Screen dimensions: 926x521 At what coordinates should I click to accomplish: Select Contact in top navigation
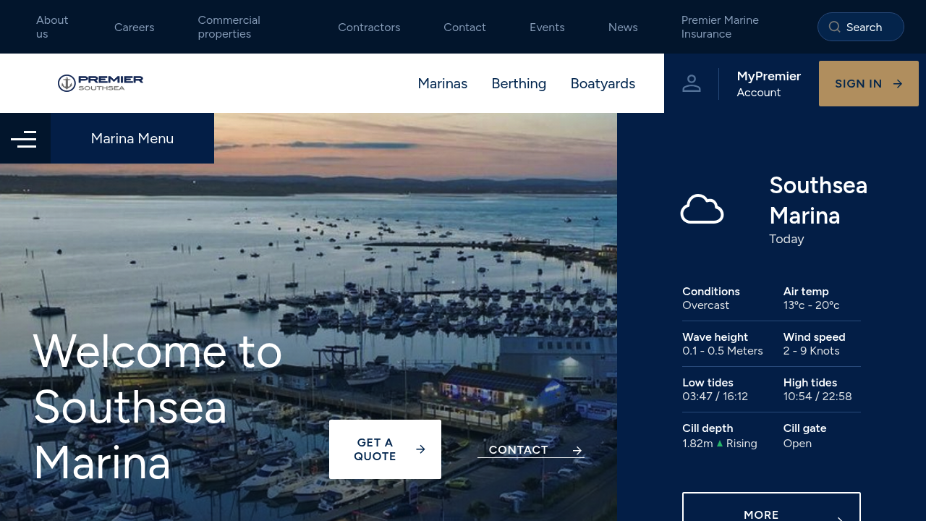pos(464,27)
